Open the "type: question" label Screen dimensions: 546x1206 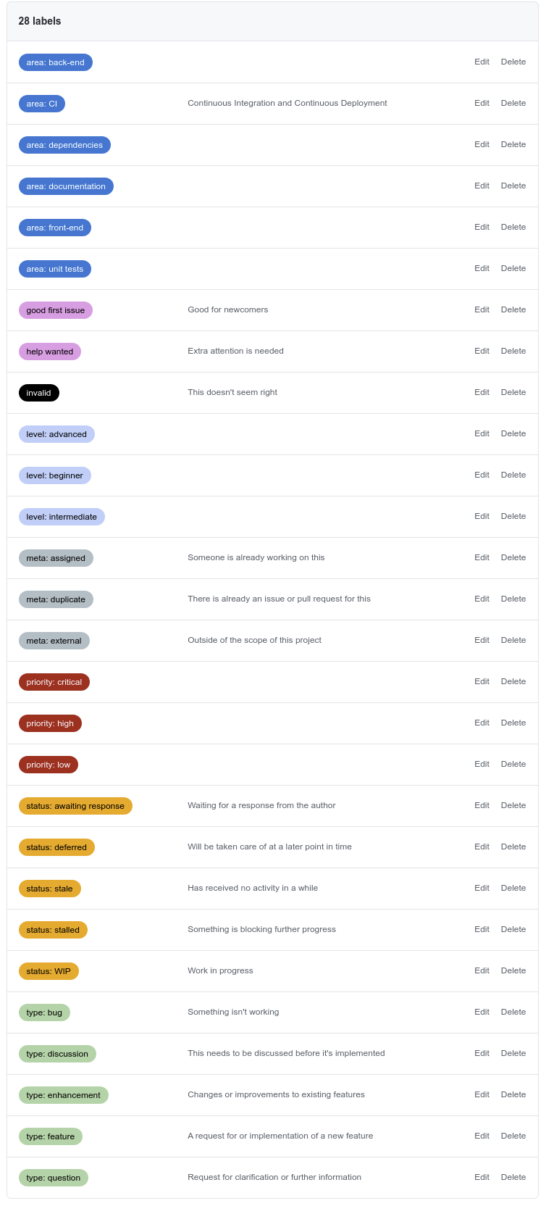point(52,1178)
